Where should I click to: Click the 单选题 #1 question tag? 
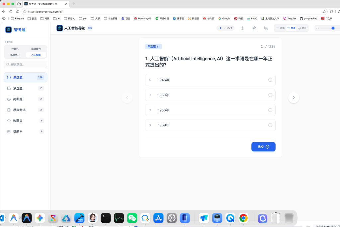click(x=153, y=46)
